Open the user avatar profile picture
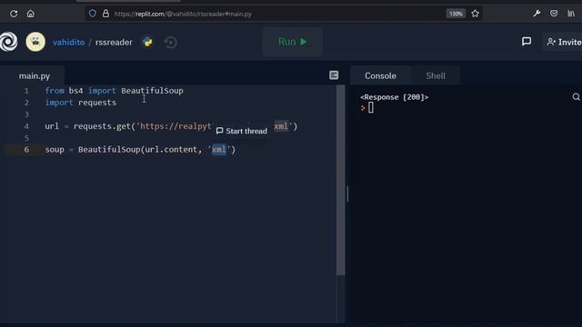The height and width of the screenshot is (327, 582). (35, 42)
